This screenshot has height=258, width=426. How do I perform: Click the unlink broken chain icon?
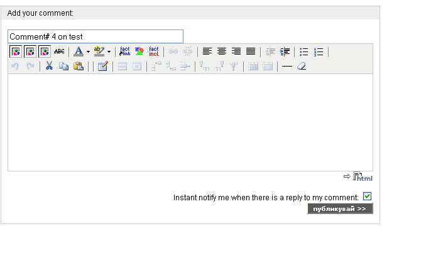tap(187, 51)
